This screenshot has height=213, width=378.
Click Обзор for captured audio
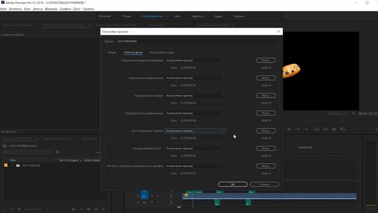tap(266, 78)
